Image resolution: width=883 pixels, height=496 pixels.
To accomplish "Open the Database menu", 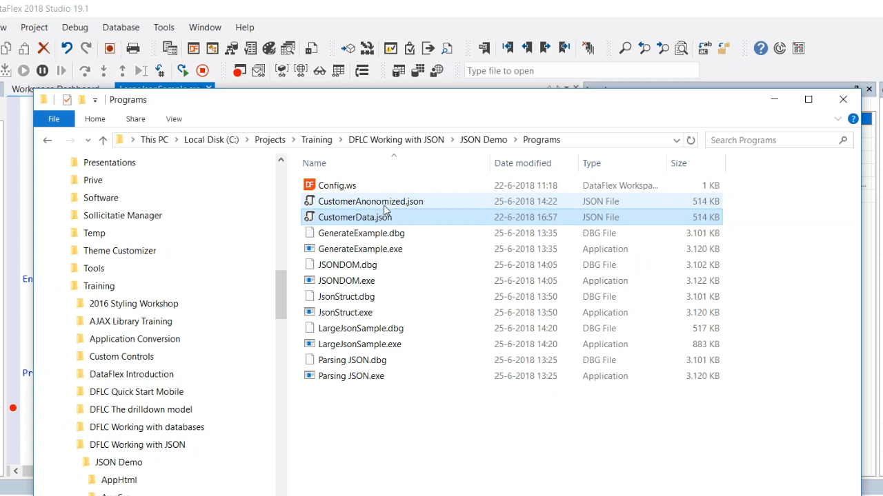I will pos(121,28).
